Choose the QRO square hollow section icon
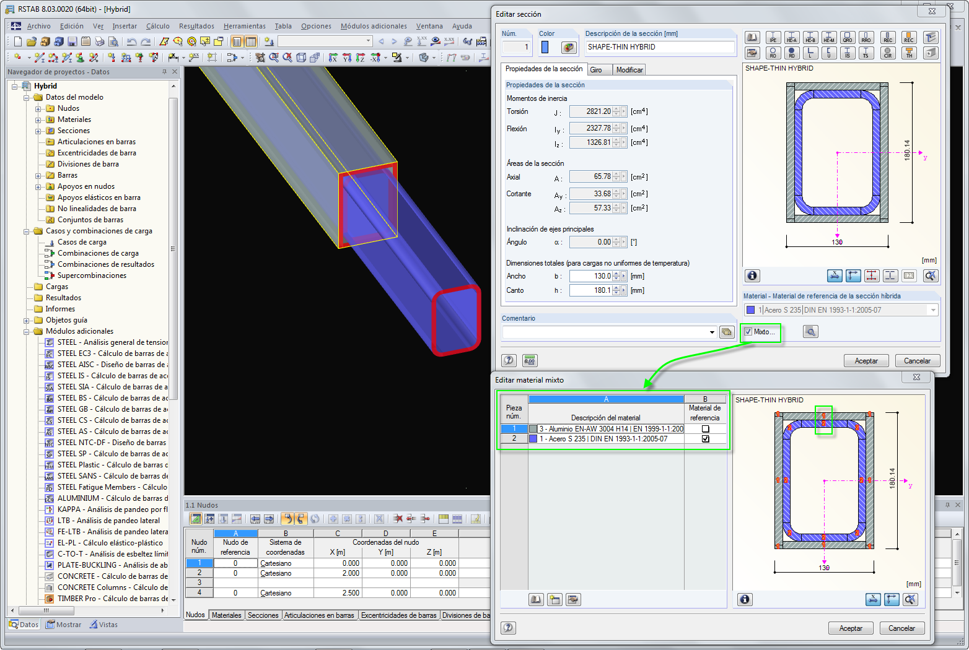This screenshot has width=969, height=650. [x=848, y=38]
